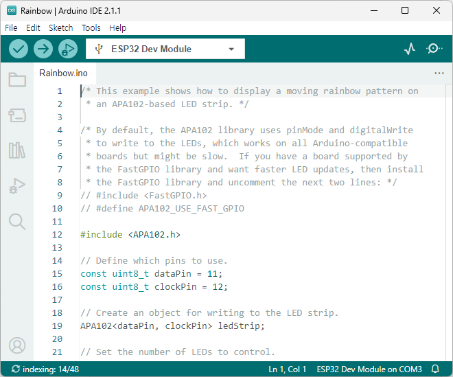Open the account profile icon
The height and width of the screenshot is (377, 453).
coord(17,345)
